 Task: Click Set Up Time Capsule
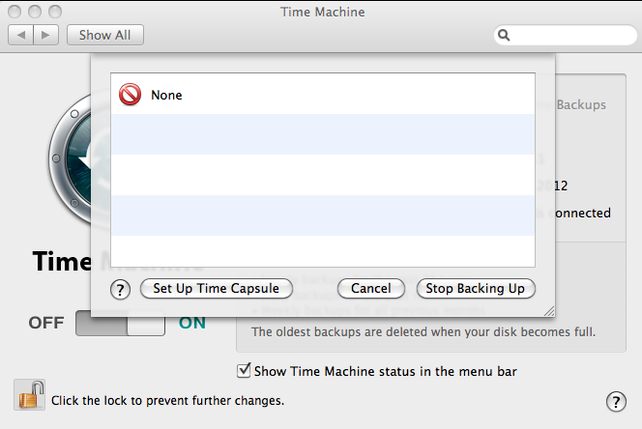click(217, 289)
